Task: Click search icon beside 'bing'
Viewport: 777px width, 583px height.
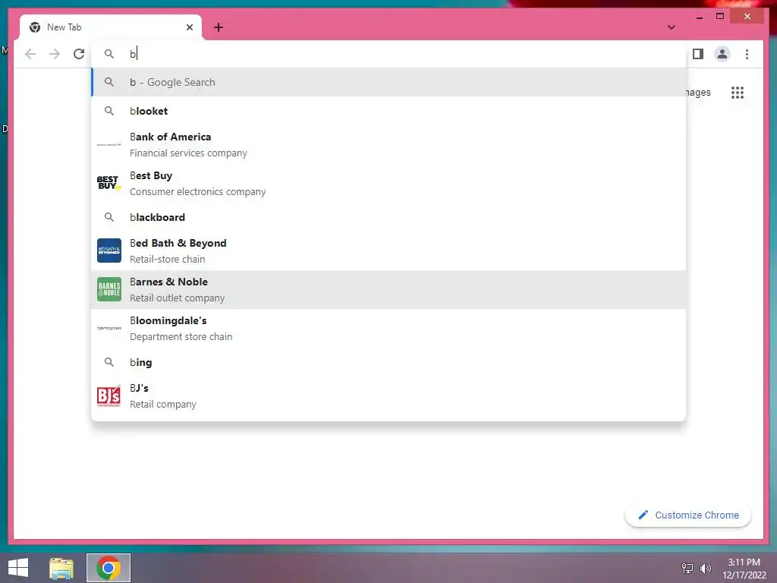Action: click(109, 362)
